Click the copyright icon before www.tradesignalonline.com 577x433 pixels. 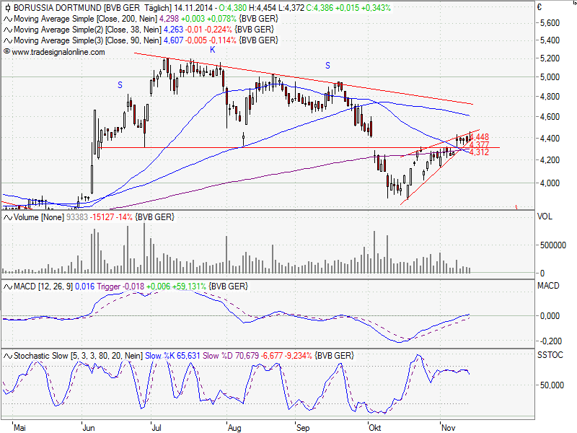6,51
